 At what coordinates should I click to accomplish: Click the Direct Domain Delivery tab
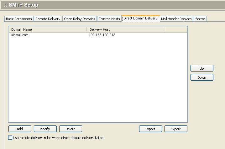point(140,19)
